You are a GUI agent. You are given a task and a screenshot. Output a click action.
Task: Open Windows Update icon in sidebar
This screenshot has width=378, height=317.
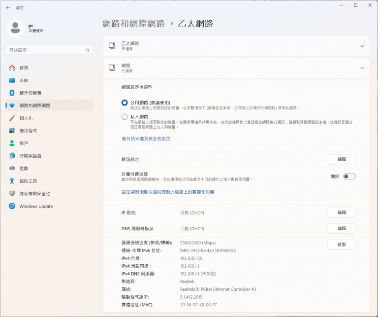point(12,207)
